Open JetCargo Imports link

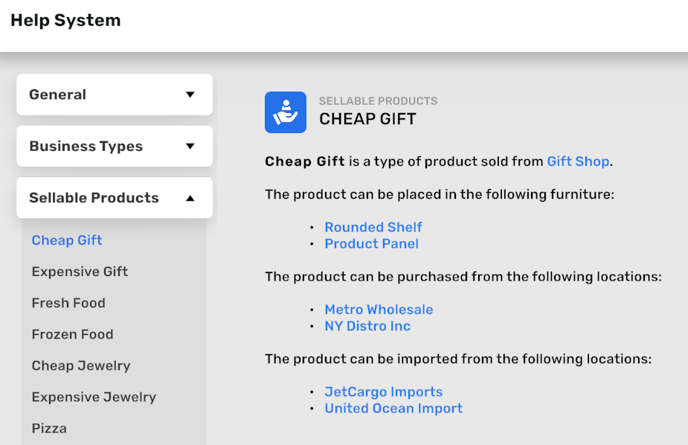pos(383,392)
